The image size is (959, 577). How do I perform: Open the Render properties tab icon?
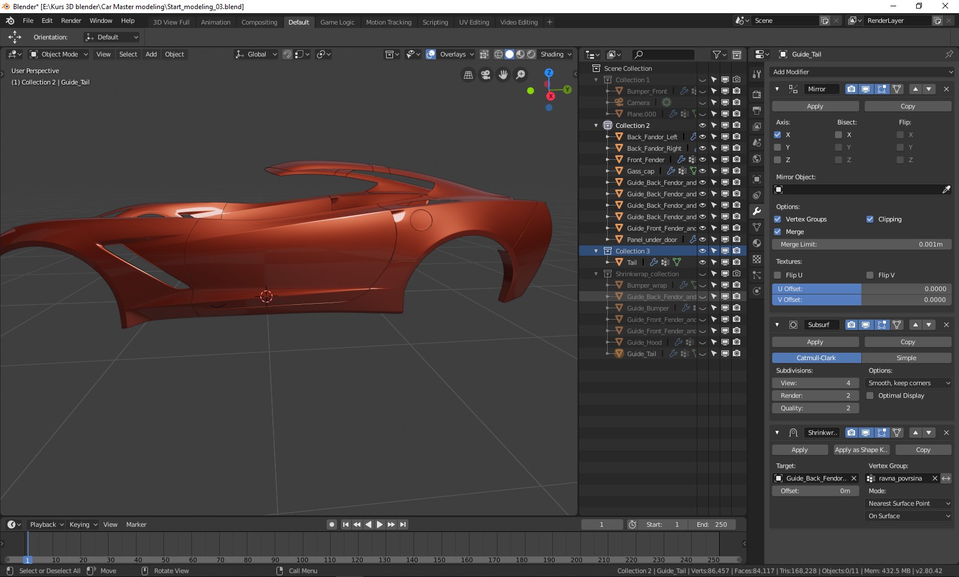pyautogui.click(x=757, y=94)
